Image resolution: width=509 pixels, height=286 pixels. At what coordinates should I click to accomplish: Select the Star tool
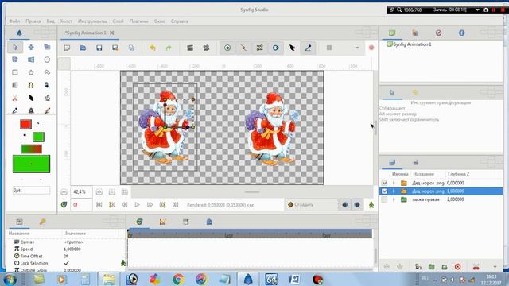[31, 72]
